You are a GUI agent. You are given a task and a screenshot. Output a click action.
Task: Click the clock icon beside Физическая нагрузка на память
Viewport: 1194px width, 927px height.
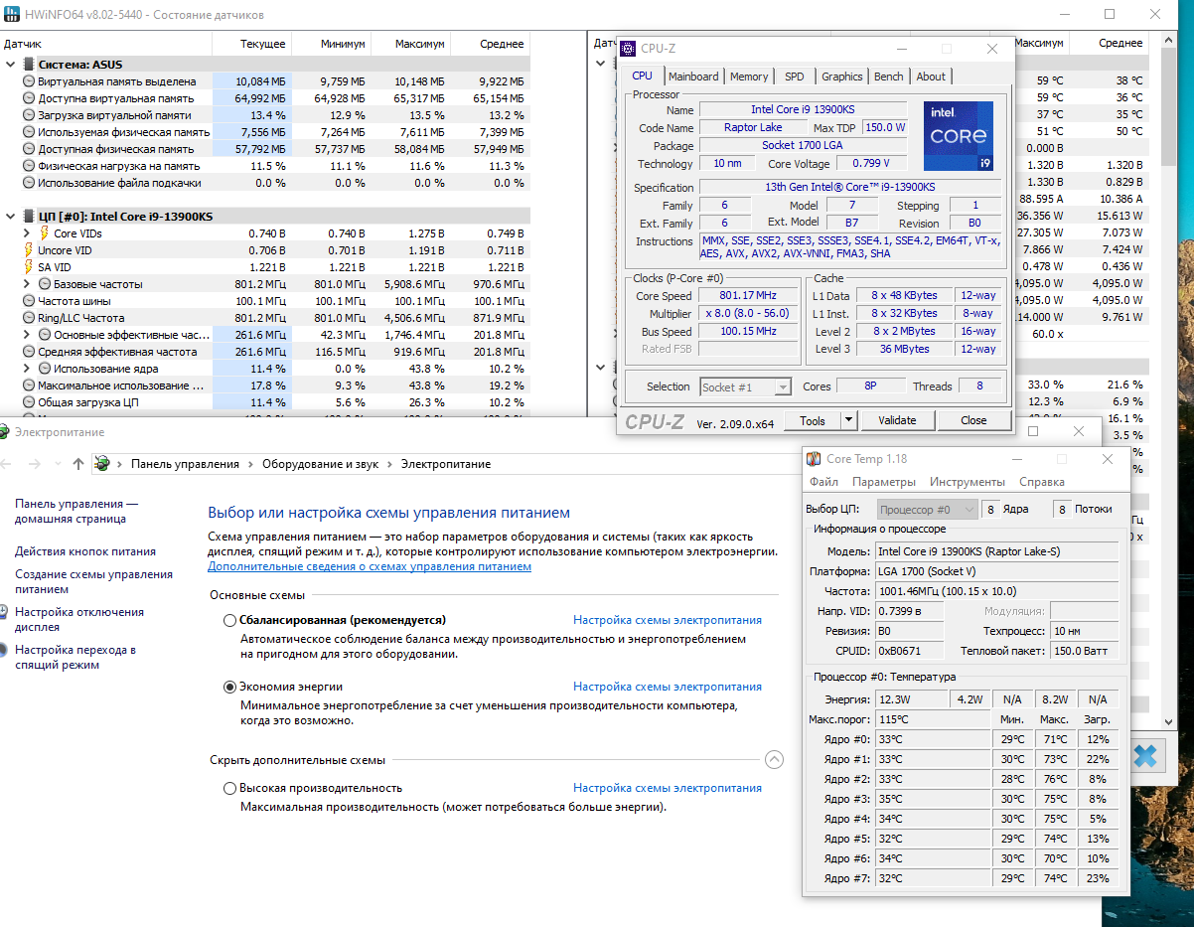click(29, 166)
